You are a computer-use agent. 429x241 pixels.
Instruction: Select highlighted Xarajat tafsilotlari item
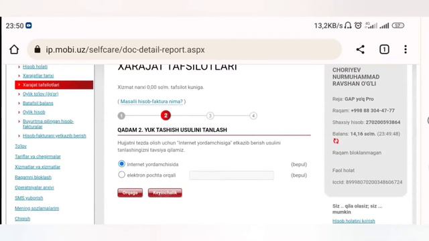click(54, 85)
